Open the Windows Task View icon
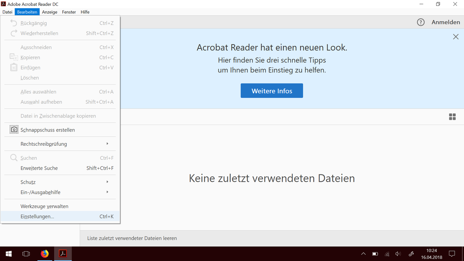The height and width of the screenshot is (261, 464). coord(26,254)
